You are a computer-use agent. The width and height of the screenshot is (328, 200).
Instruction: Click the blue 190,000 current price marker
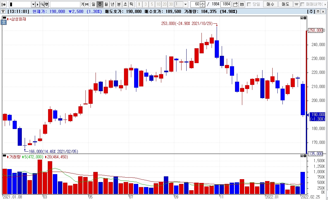point(317,116)
